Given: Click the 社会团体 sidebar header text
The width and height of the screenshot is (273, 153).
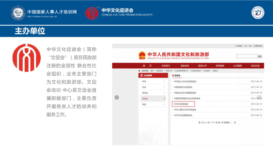Looking at the screenshot, I should click(148, 75).
